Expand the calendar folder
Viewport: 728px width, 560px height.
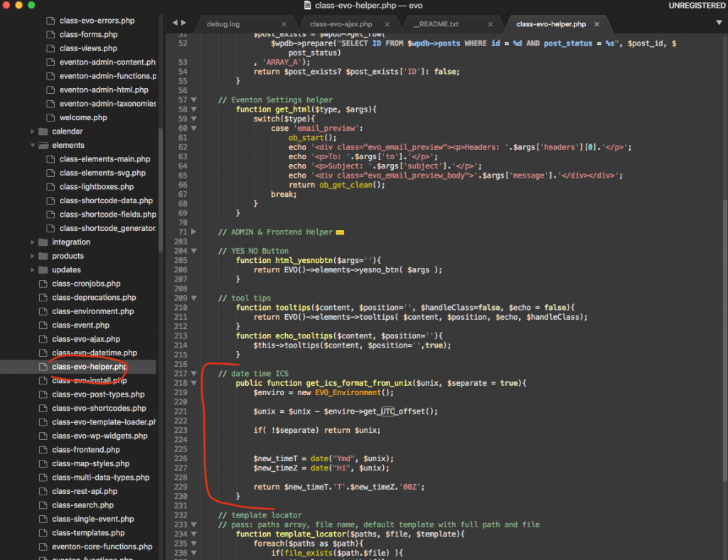tap(32, 131)
